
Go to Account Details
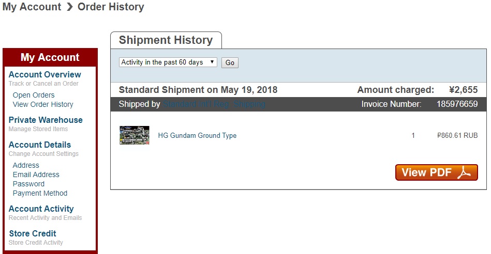point(40,145)
